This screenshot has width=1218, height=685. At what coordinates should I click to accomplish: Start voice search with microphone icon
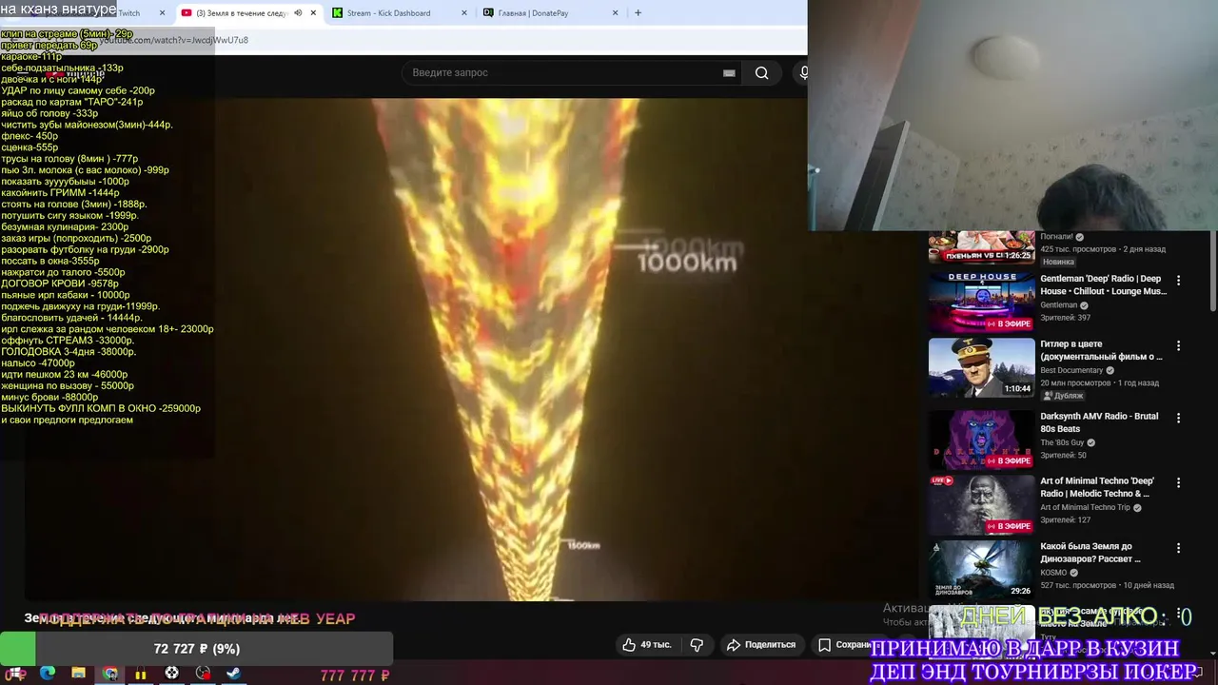(x=802, y=73)
